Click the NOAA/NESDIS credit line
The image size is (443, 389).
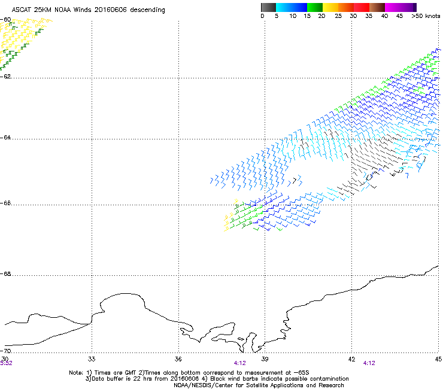259,385
